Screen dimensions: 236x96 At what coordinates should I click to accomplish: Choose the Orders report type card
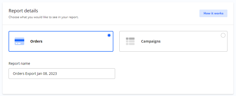coord(61,41)
